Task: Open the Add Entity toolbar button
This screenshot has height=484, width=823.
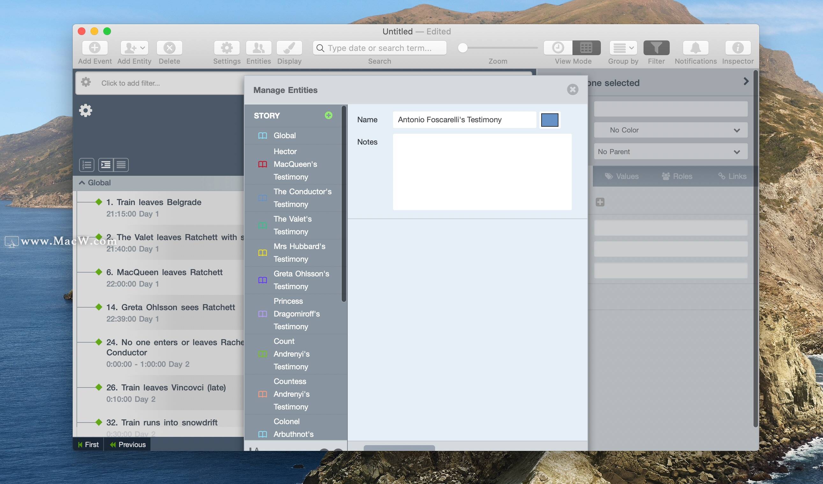Action: point(134,48)
